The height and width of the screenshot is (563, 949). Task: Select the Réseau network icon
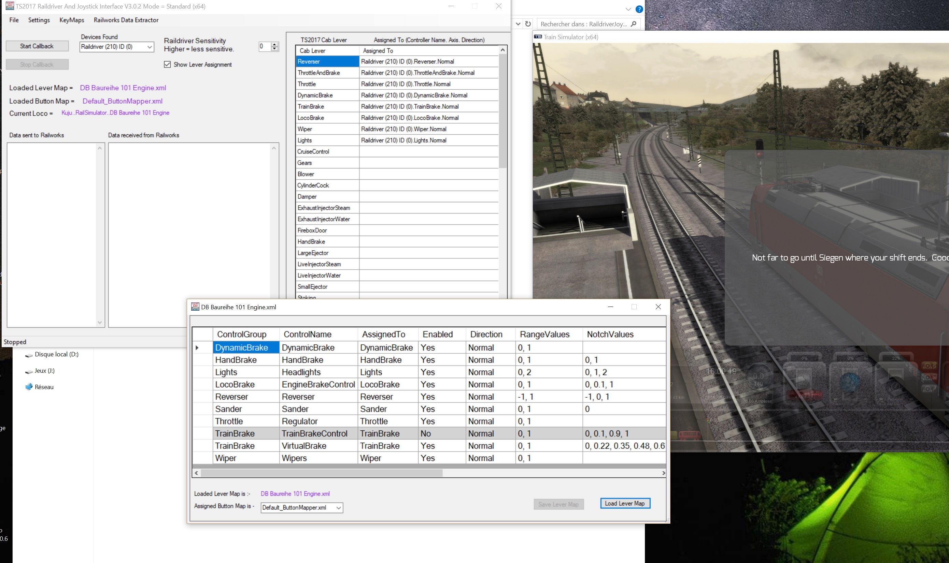29,387
